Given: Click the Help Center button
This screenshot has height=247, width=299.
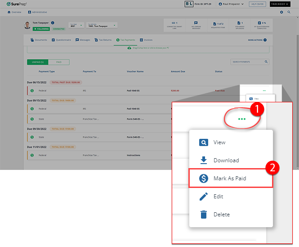Looking at the screenshot, I should pyautogui.click(x=258, y=4).
